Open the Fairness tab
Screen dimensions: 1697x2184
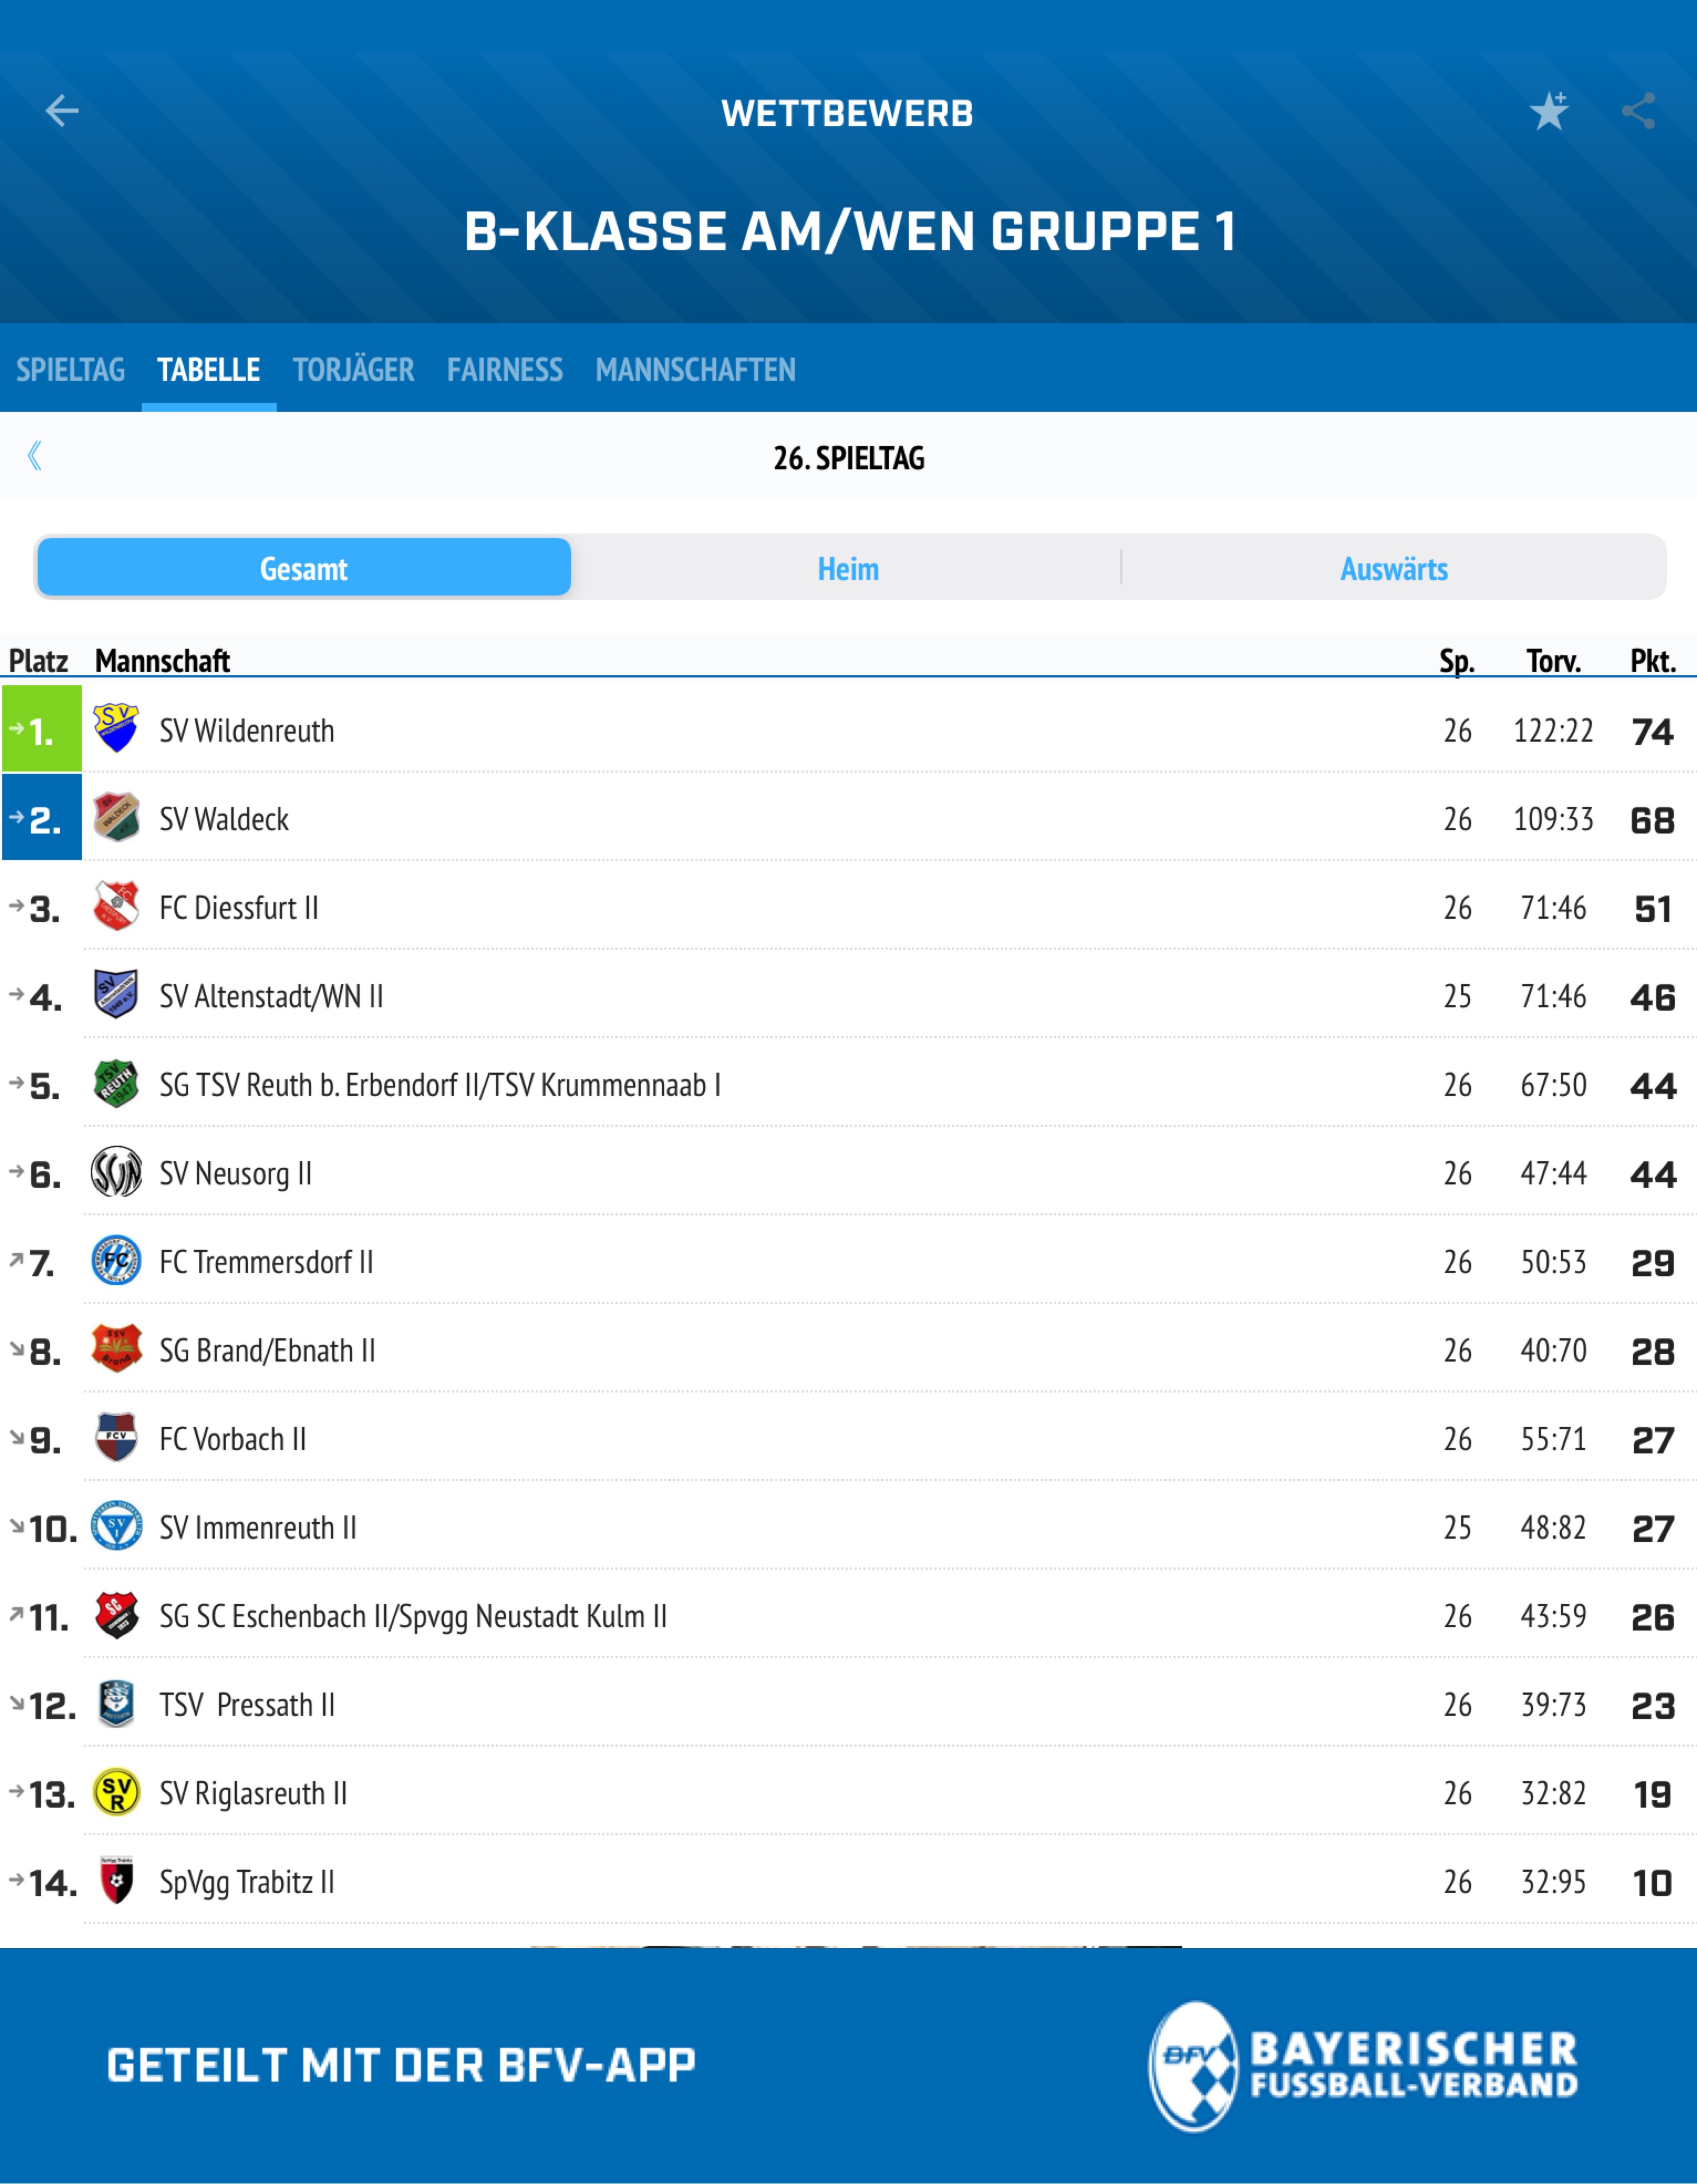(505, 369)
